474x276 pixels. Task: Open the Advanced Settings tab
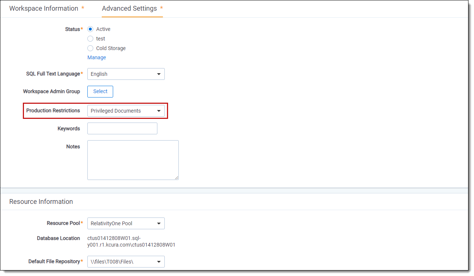[x=129, y=8]
